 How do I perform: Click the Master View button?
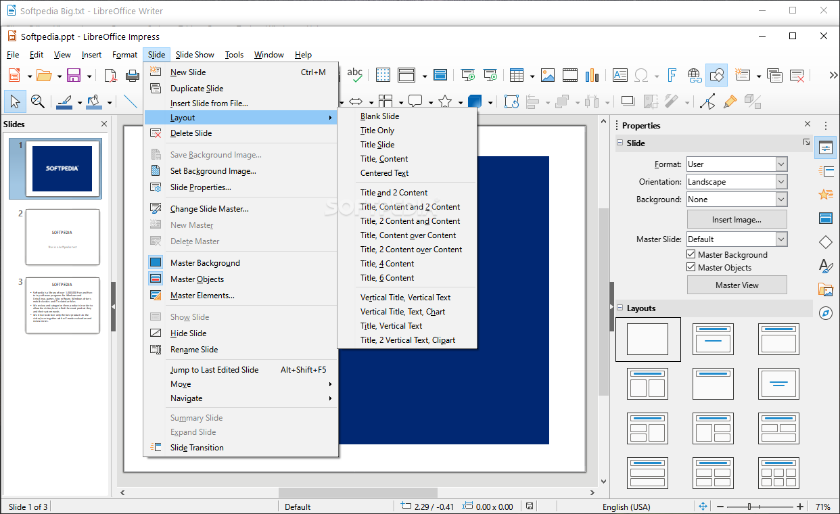click(737, 285)
